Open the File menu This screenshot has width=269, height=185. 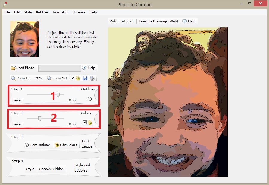click(x=7, y=12)
